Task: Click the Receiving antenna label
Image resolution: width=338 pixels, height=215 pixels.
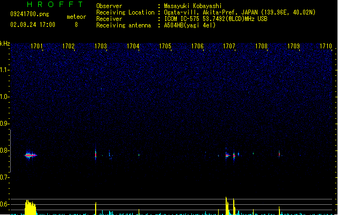Action: [x=124, y=25]
